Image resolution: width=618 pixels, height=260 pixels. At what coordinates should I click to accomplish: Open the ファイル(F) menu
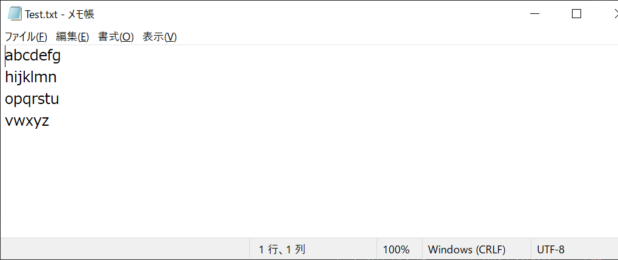click(x=26, y=37)
